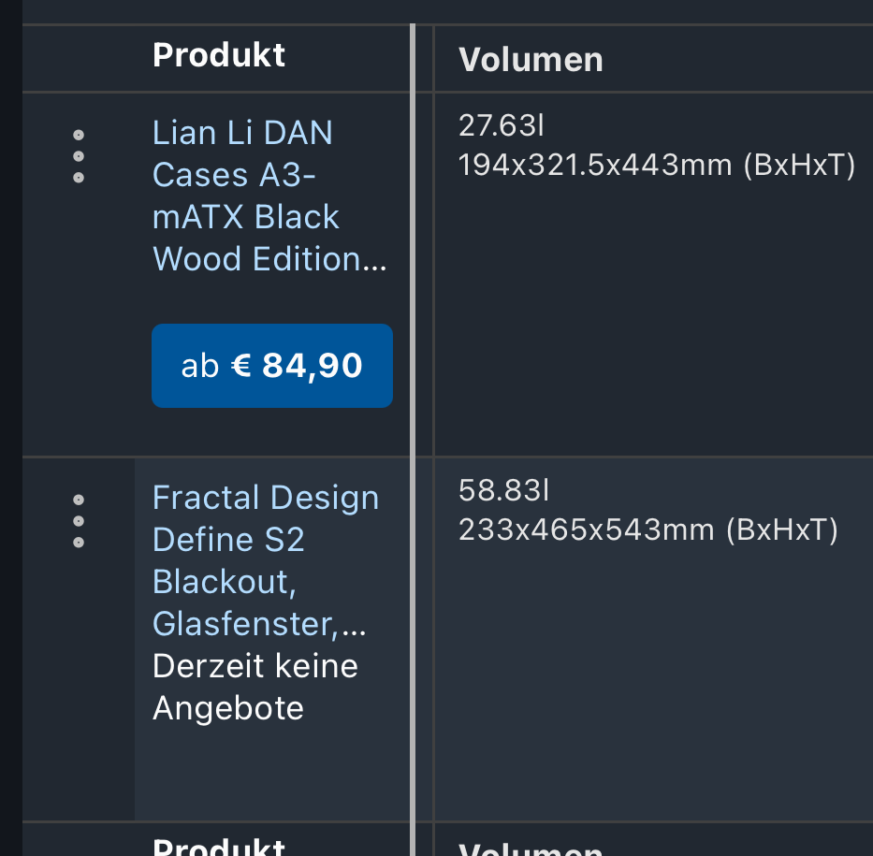Click the bottom repeated Produkt header
Image resolution: width=873 pixels, height=856 pixels.
coord(219,847)
